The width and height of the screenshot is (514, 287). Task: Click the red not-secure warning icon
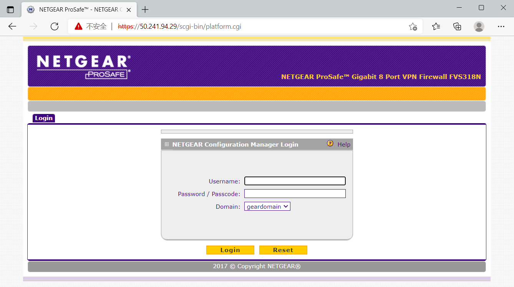pos(79,26)
